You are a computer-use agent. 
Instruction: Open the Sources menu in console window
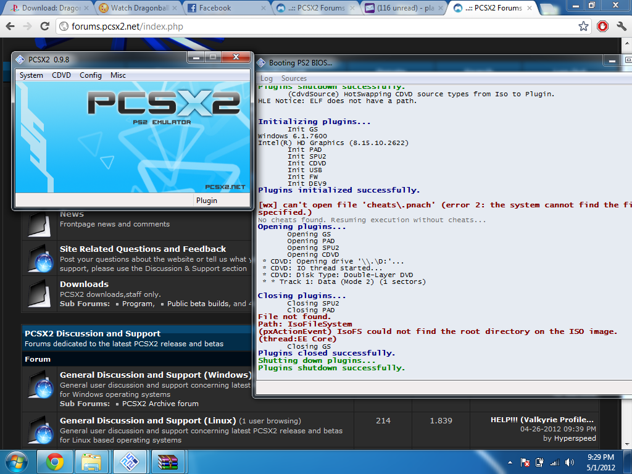tap(294, 78)
